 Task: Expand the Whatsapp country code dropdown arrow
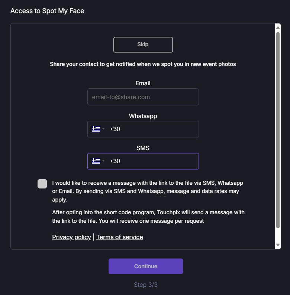(103, 129)
